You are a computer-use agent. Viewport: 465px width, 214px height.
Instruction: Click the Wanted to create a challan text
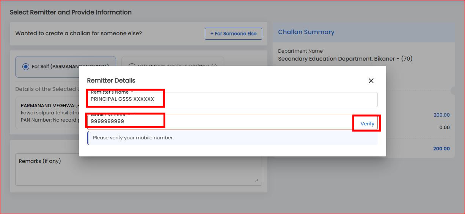[79, 33]
